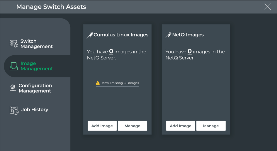Click the green Image Management tray icon
Screen dimensions: 277x151
click(x=13, y=66)
